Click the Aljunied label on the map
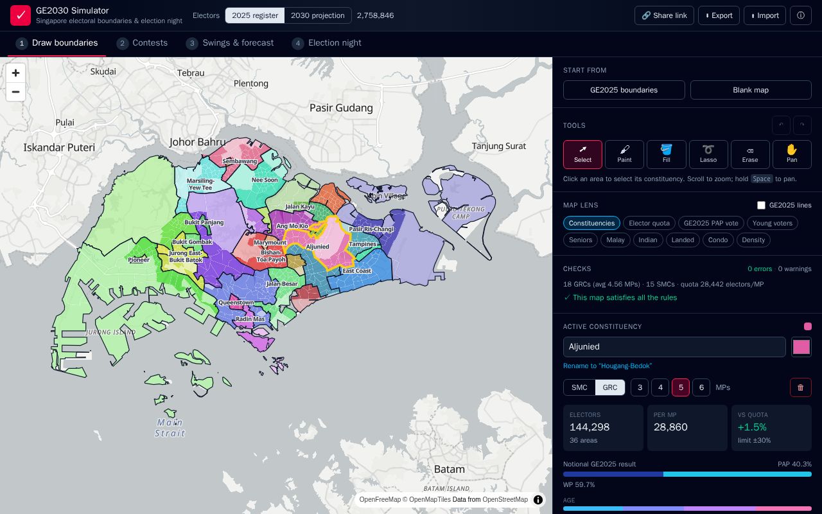Image resolution: width=822 pixels, height=514 pixels. 317,247
